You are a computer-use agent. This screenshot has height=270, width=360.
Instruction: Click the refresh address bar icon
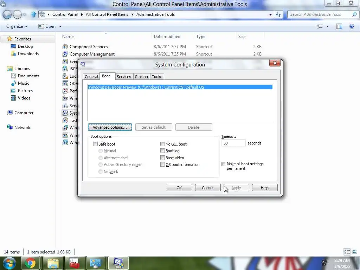pos(278,14)
